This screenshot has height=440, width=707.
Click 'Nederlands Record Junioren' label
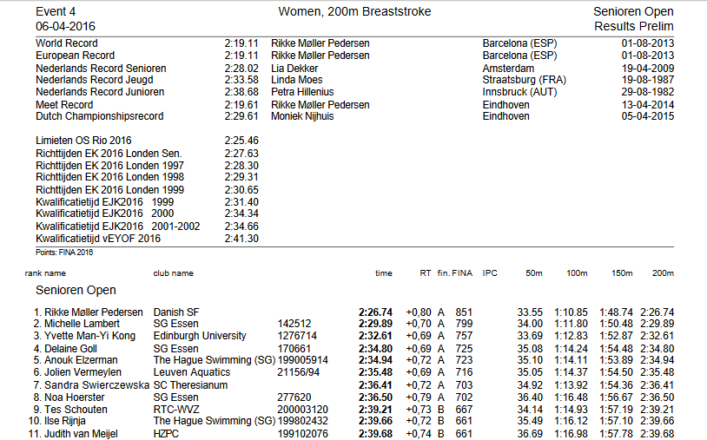tap(100, 92)
